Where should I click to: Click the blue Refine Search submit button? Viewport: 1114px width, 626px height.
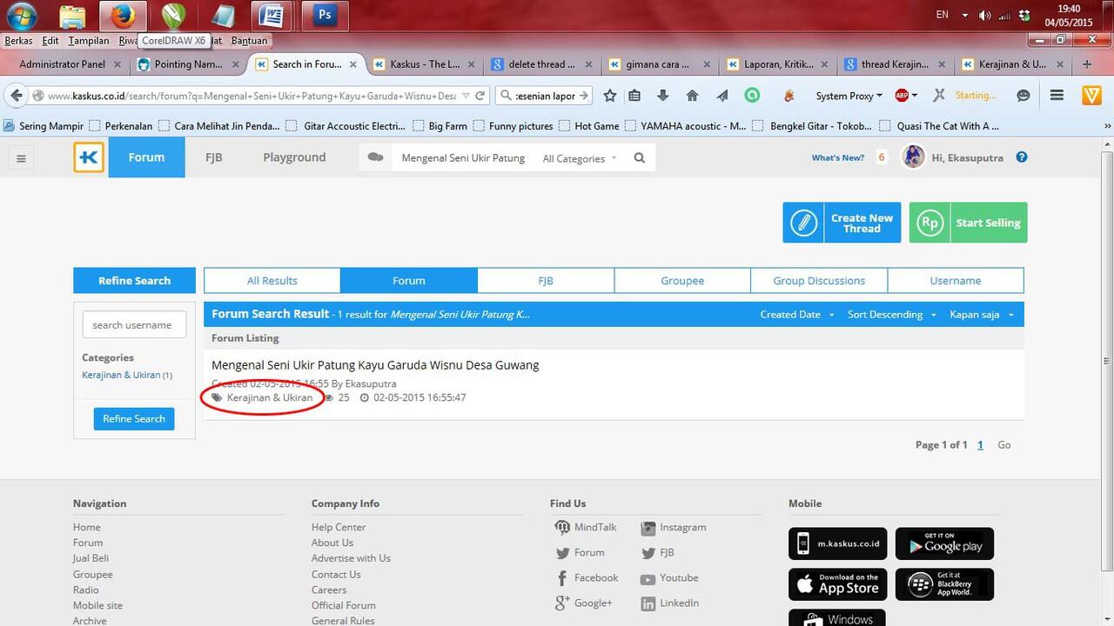pos(134,419)
